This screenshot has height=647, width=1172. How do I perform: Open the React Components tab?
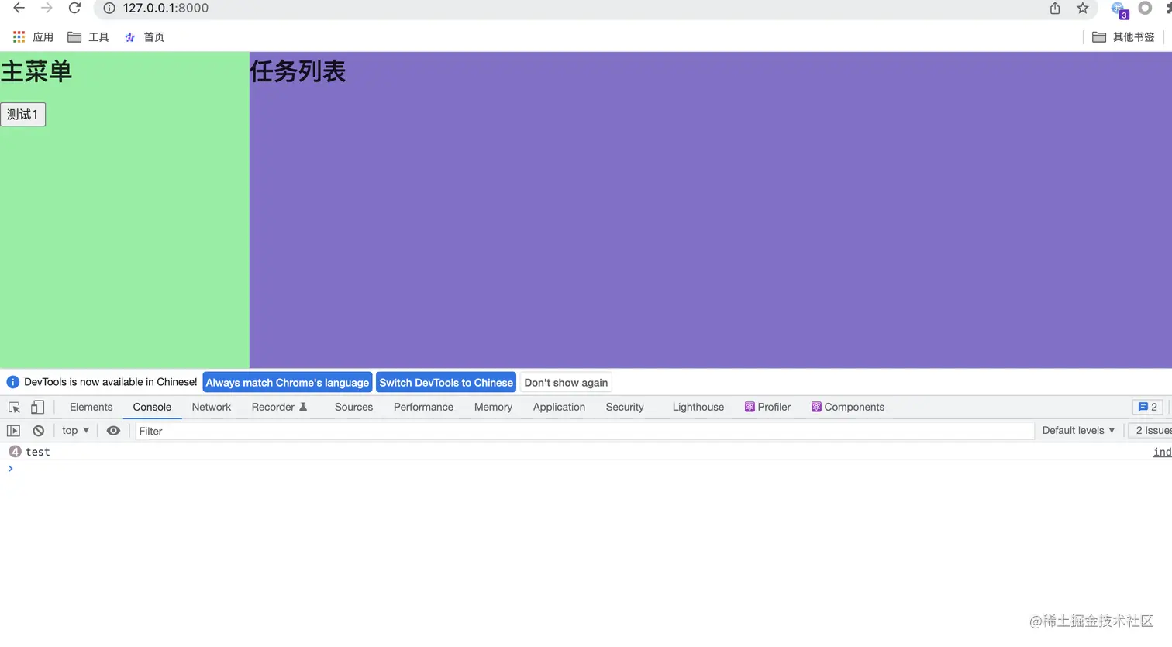pyautogui.click(x=847, y=407)
